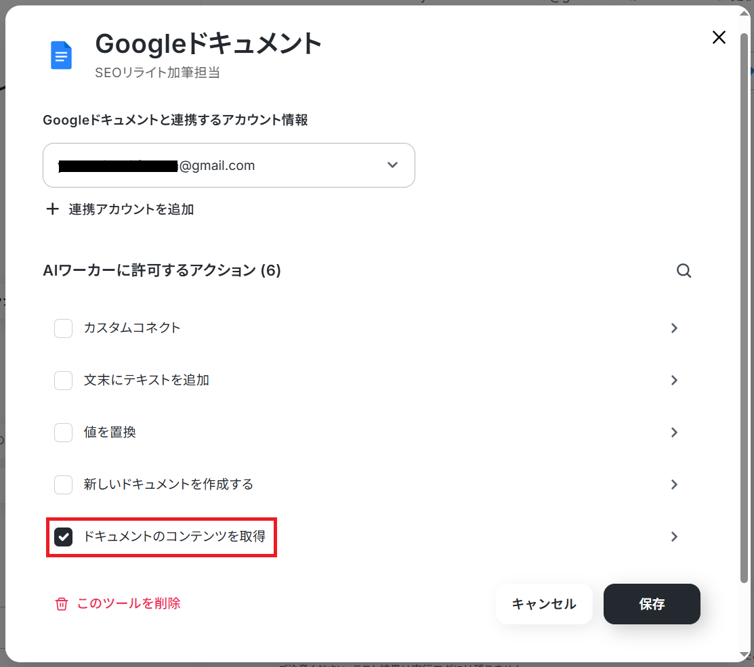The height and width of the screenshot is (667, 754).
Task: Open 文末にテキストを追加 details chevron
Action: [674, 380]
